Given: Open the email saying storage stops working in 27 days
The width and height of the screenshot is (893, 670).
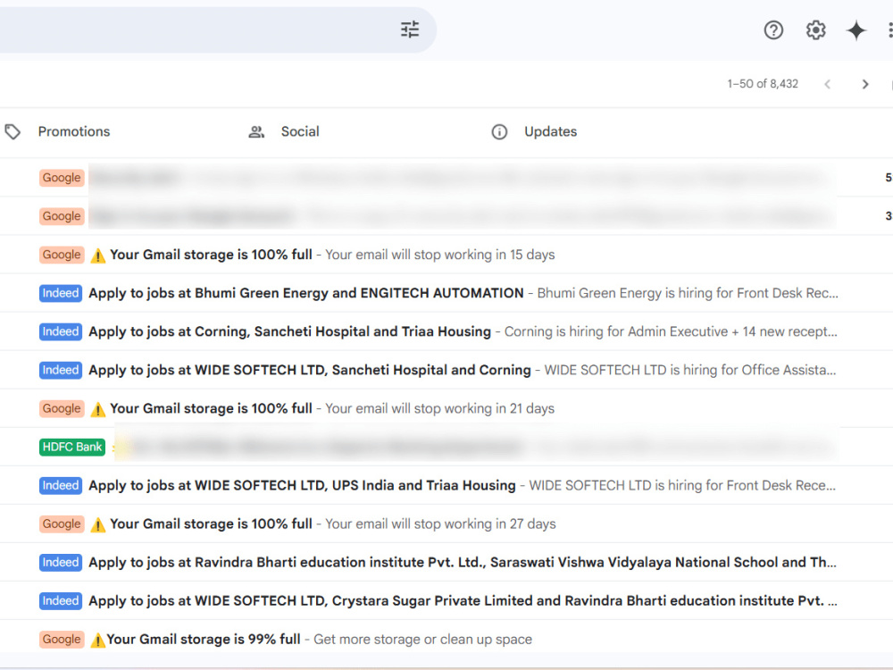Looking at the screenshot, I should [446, 523].
